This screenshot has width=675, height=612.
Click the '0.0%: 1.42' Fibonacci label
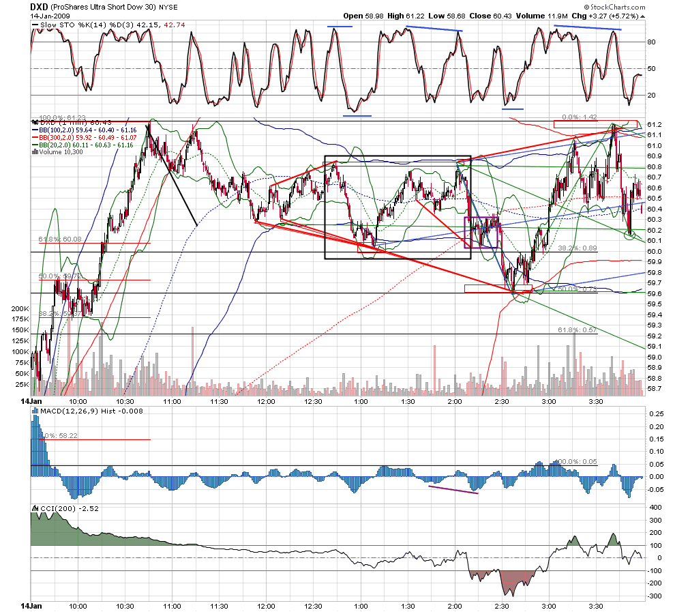click(580, 117)
